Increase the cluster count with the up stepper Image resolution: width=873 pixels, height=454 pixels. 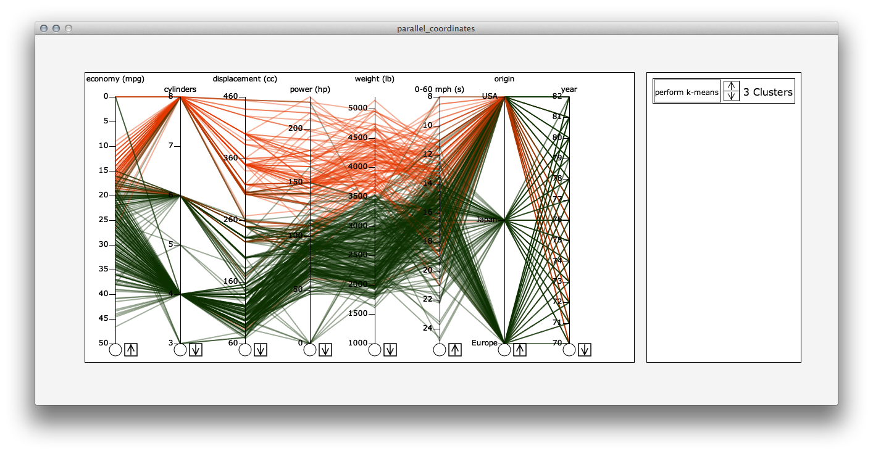point(732,86)
